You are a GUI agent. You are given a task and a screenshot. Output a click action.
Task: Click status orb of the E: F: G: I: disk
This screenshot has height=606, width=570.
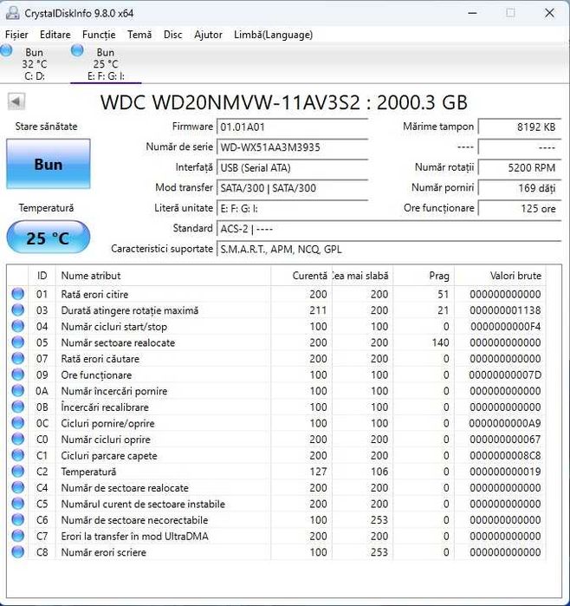click(x=77, y=50)
